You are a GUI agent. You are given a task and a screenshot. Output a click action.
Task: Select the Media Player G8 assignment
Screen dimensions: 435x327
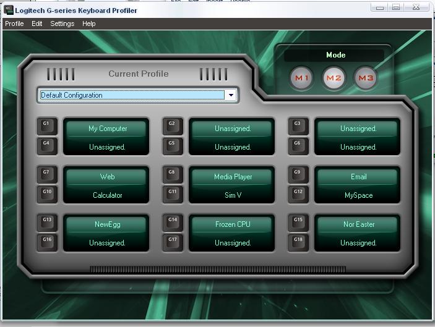[x=233, y=177]
